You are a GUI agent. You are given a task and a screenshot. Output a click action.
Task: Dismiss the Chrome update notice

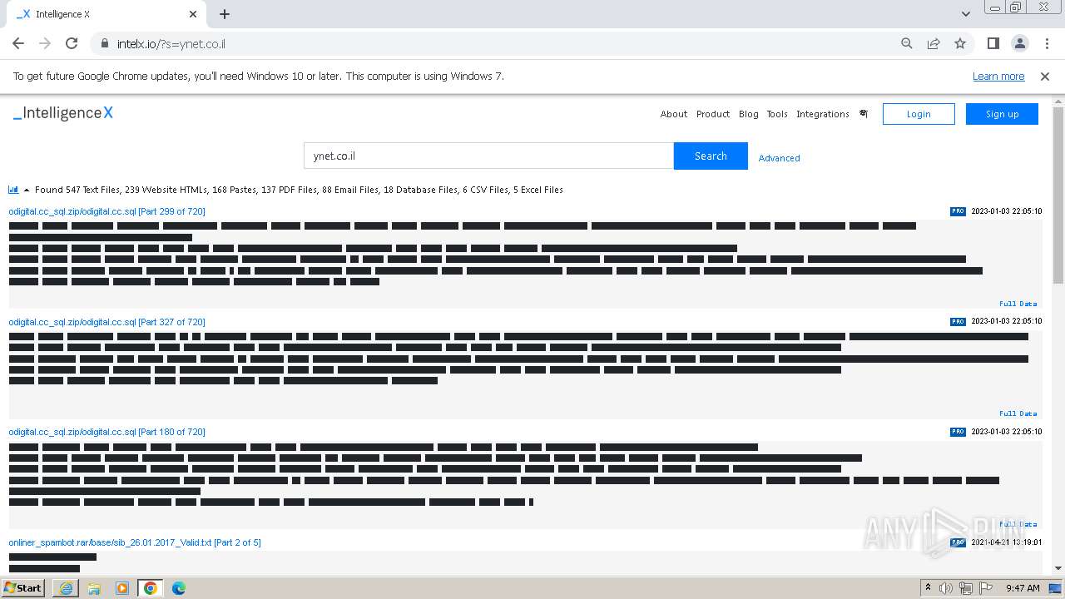1045,76
